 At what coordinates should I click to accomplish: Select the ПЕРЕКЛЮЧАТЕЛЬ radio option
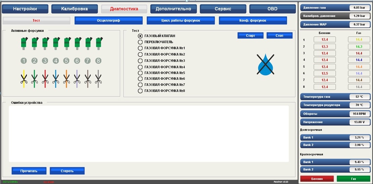point(140,42)
